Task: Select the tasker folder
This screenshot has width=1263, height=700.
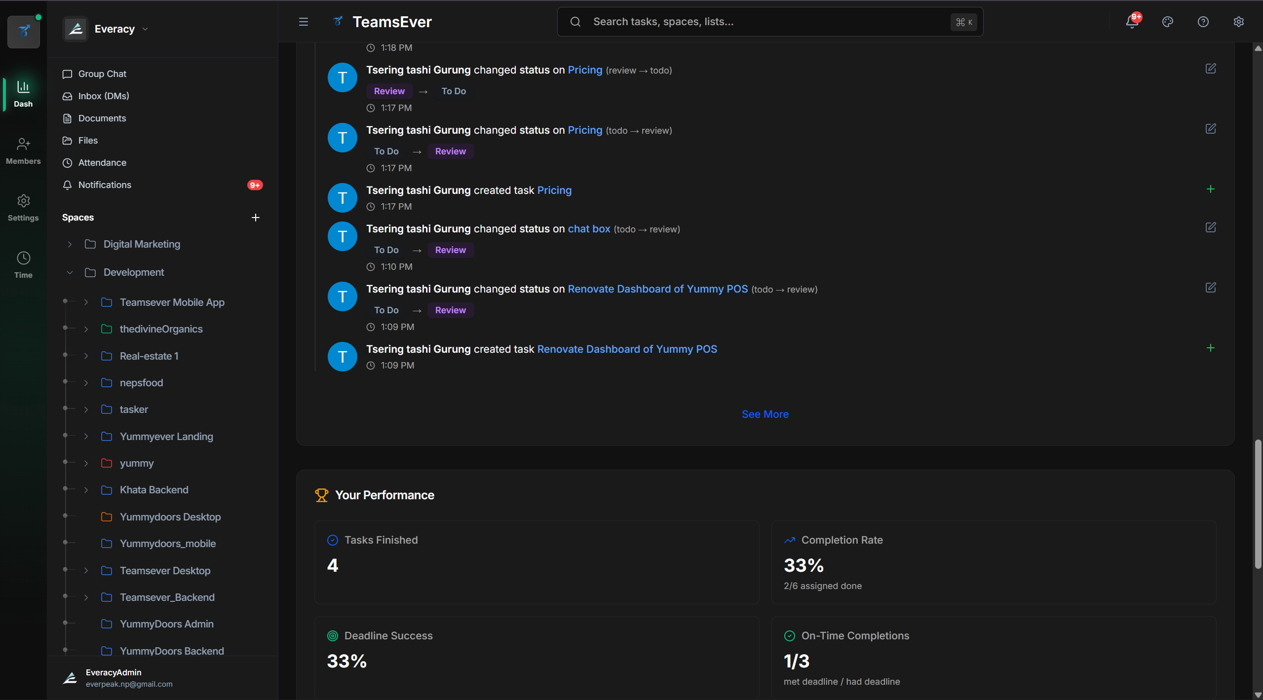Action: click(134, 409)
